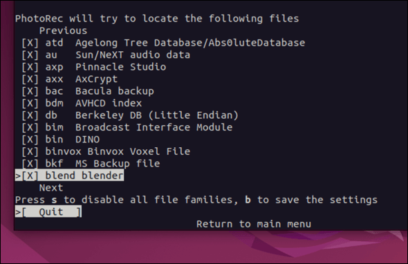The height and width of the screenshot is (264, 408).
Task: Toggle the db Berkeley DB checkbox
Action: 30,115
